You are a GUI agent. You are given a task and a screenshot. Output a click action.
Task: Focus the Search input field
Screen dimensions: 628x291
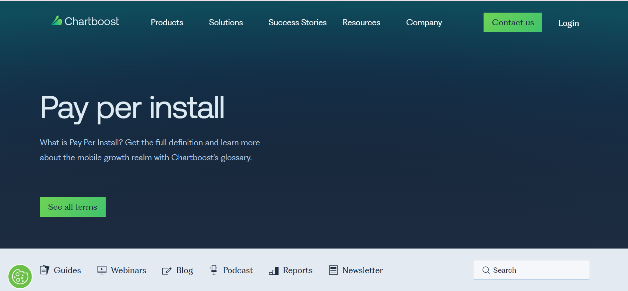point(531,270)
